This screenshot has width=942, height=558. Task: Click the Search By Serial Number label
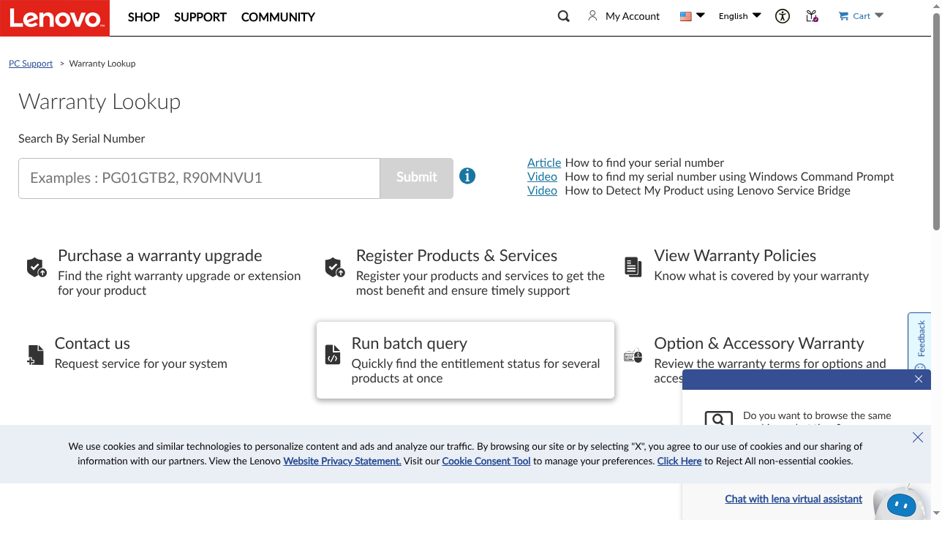pos(82,138)
